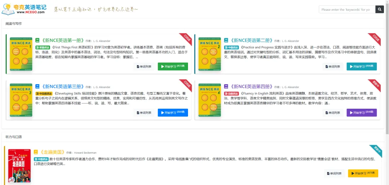Click the 走遍美国 Family Album cover
The height and width of the screenshot is (185, 389).
tap(19, 166)
